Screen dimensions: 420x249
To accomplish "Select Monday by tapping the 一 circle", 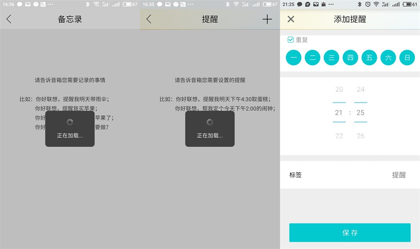I will pos(293,57).
